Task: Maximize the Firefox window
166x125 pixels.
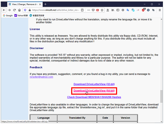Action: 152,4
